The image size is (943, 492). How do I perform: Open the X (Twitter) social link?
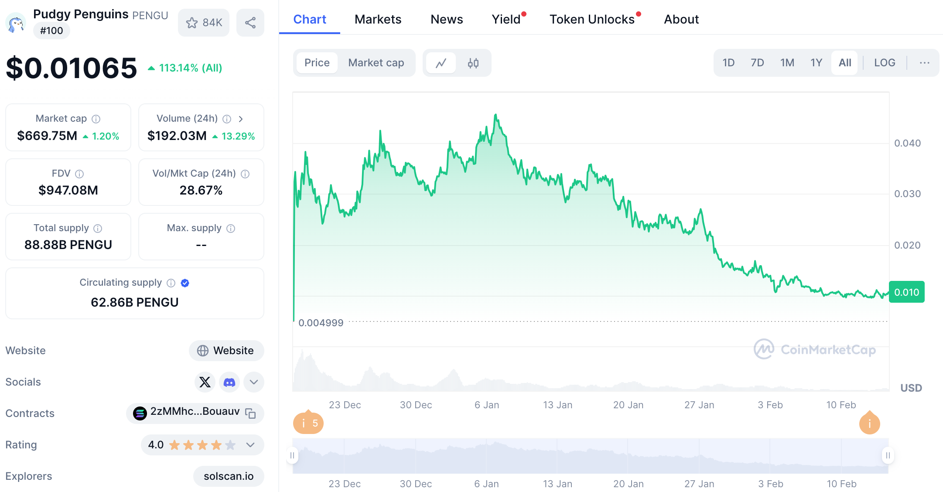(205, 382)
